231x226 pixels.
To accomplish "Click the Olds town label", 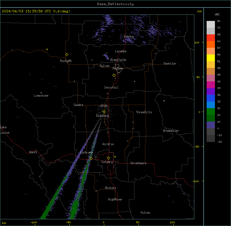I will (x=104, y=106).
